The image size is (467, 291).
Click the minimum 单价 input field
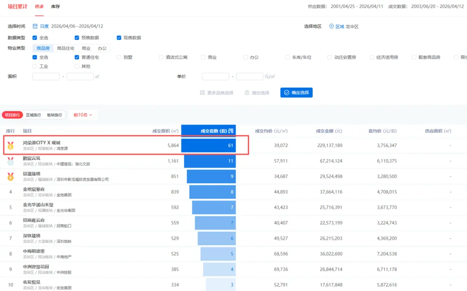click(x=215, y=77)
